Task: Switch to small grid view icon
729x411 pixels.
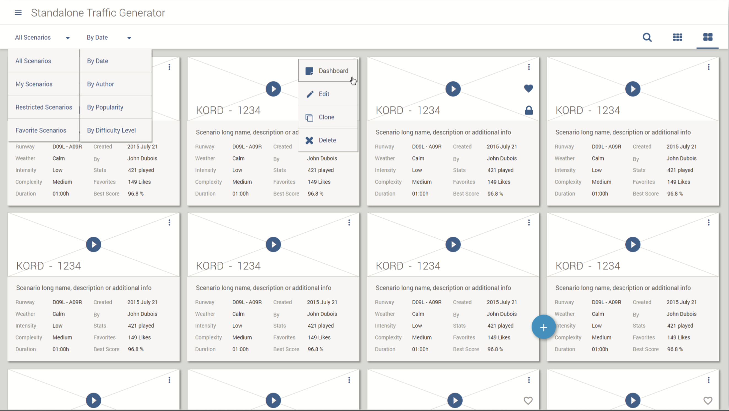Action: (x=677, y=37)
